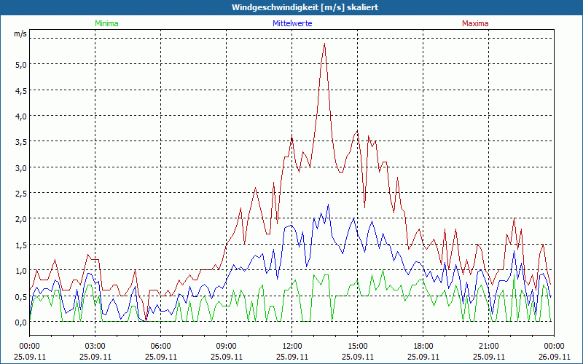Click the 0,5 y-axis value
Viewport: 583px width, 364px height.
[x=20, y=297]
